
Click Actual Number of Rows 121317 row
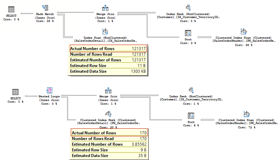[x=108, y=49]
